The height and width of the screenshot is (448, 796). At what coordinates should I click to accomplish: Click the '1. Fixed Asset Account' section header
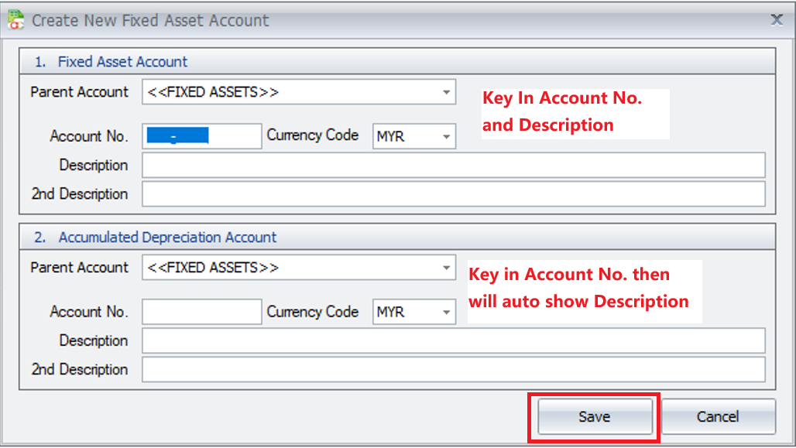point(112,62)
